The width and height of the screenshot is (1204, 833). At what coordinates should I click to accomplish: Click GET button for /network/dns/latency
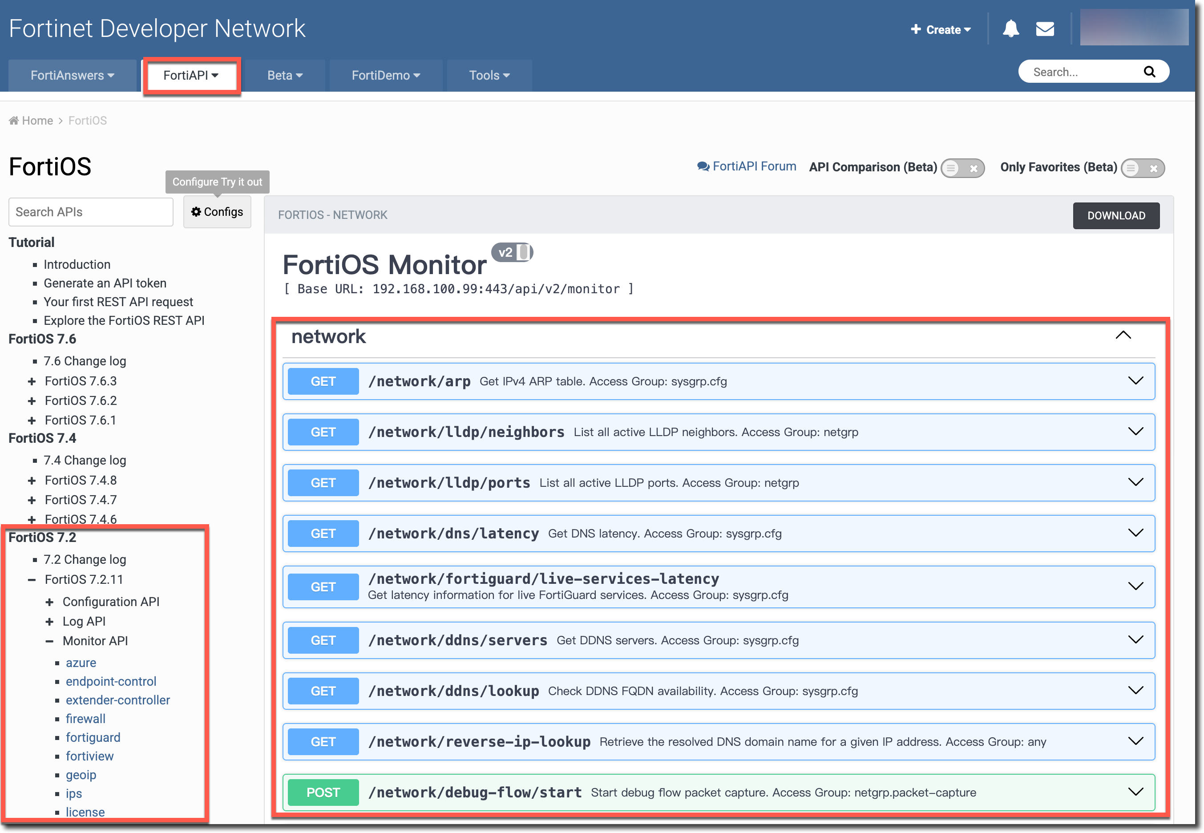323,534
